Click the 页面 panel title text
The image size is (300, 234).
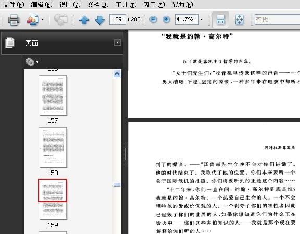click(x=32, y=43)
